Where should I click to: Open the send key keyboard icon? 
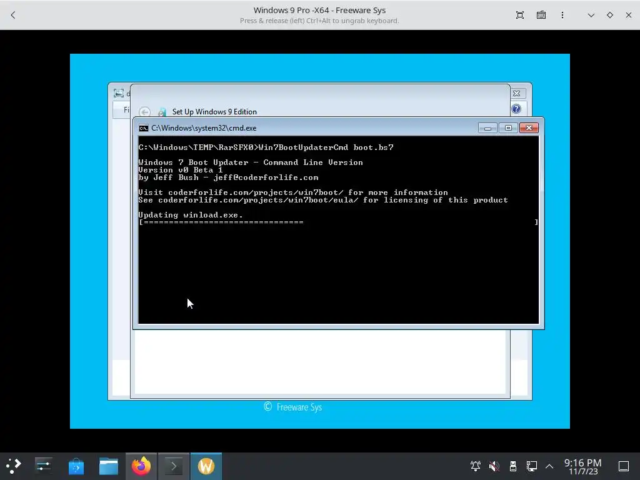tap(541, 15)
